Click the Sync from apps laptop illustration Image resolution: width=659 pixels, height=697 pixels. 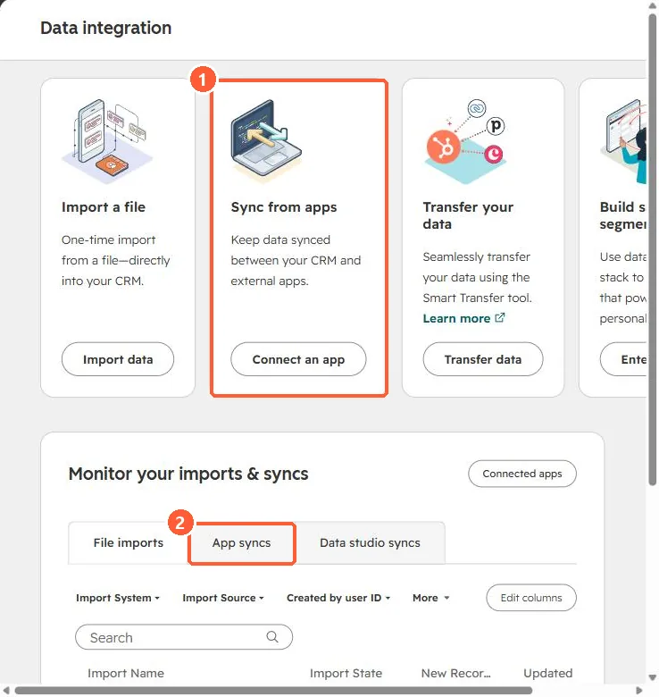pyautogui.click(x=266, y=141)
